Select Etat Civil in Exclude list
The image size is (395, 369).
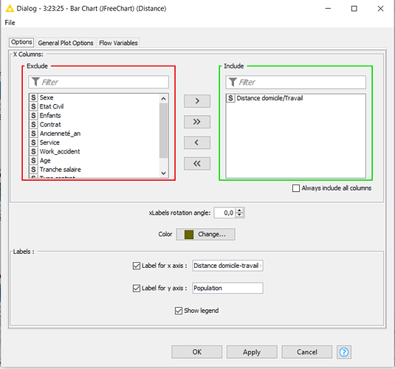coord(95,106)
